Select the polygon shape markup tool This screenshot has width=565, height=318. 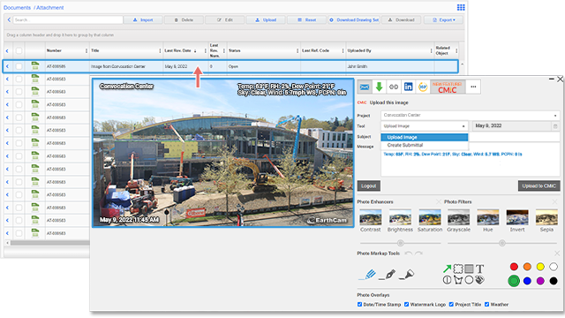(458, 280)
